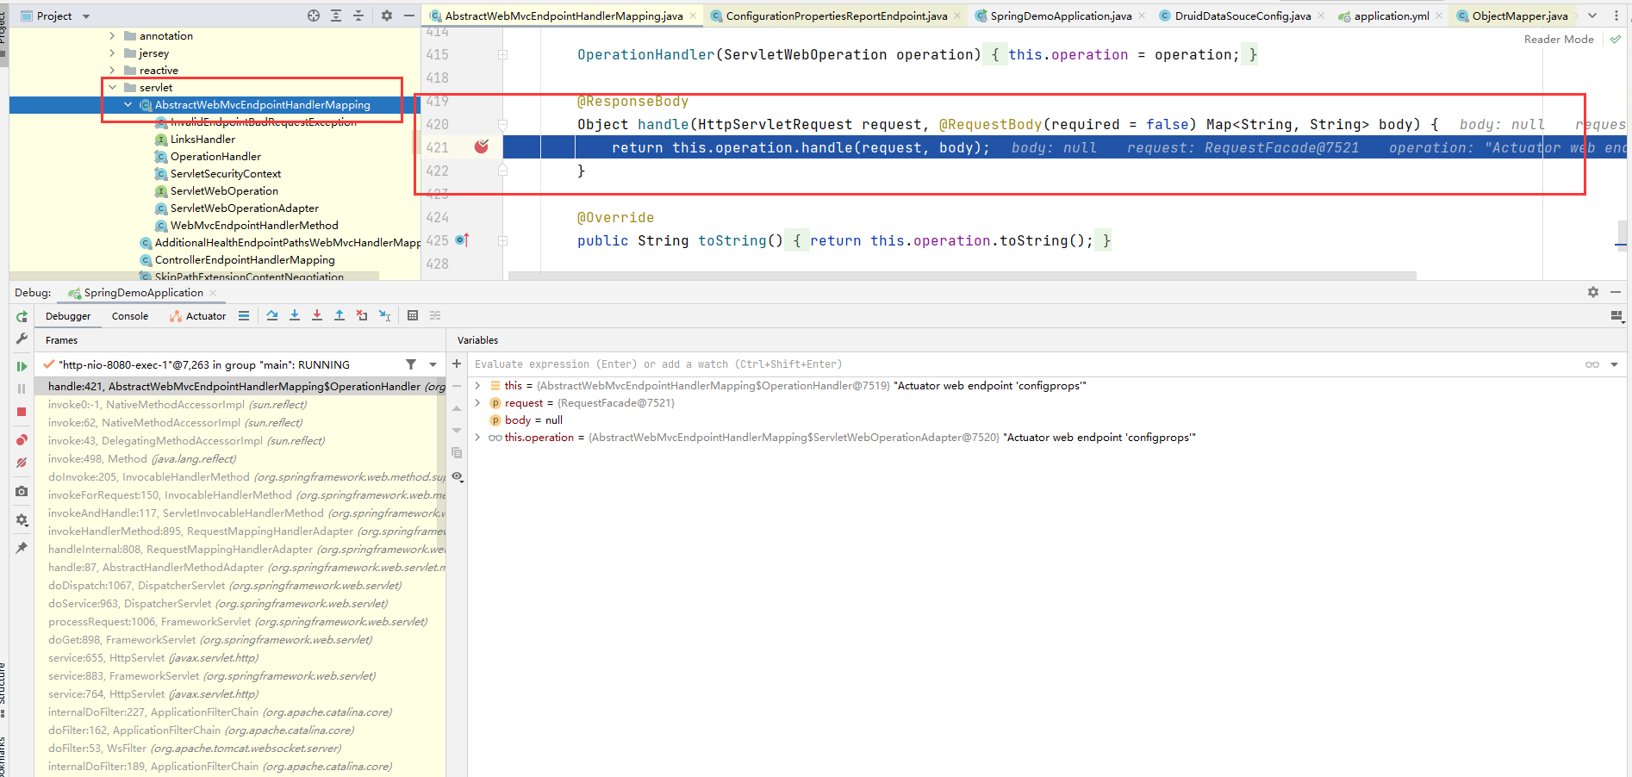Select the Debugger tab
Image resolution: width=1632 pixels, height=777 pixels.
[68, 316]
